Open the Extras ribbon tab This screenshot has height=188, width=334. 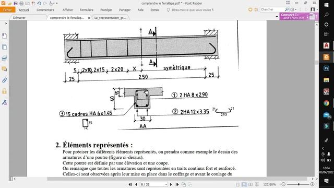pyautogui.click(x=154, y=10)
